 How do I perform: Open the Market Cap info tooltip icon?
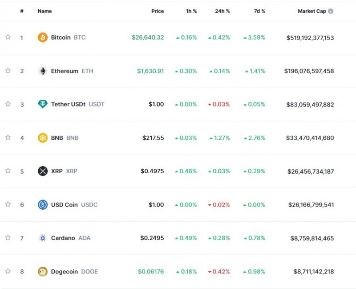tap(331, 11)
